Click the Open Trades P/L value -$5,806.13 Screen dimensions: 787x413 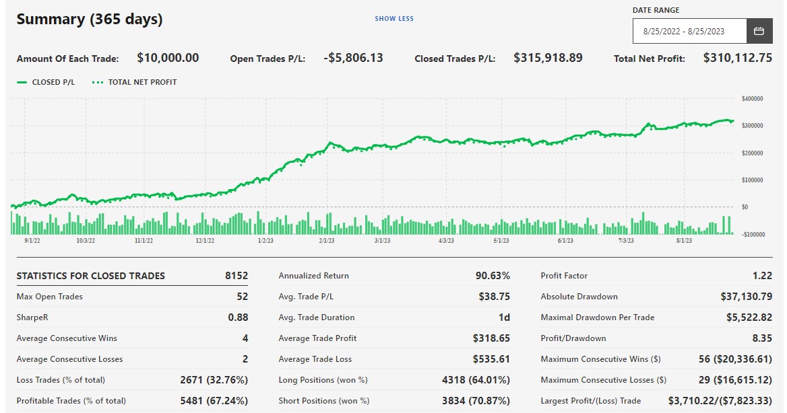(353, 58)
